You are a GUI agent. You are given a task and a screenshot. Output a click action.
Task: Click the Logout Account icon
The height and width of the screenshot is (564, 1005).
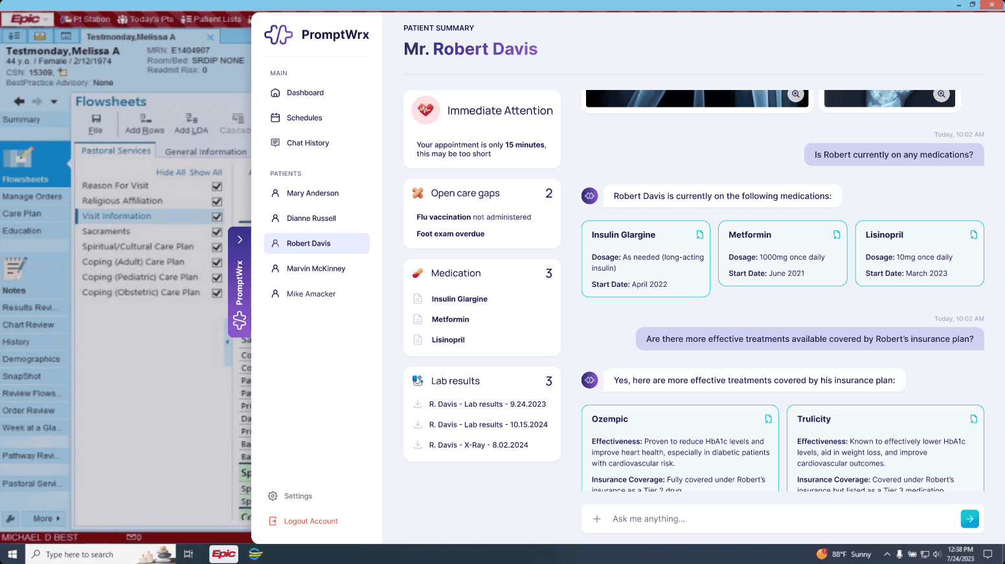click(x=273, y=521)
